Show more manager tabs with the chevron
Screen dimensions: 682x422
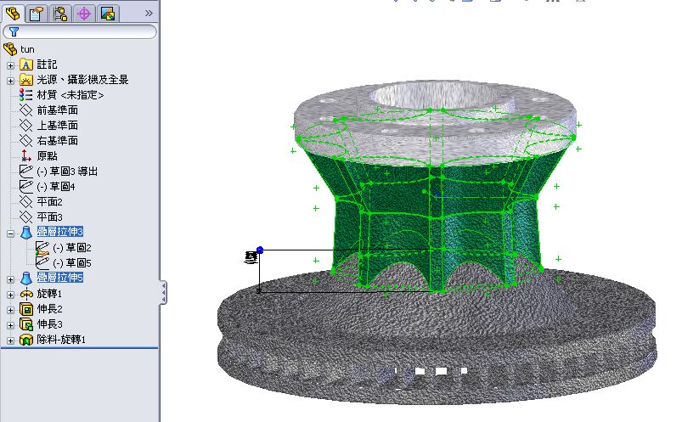pyautogui.click(x=149, y=13)
